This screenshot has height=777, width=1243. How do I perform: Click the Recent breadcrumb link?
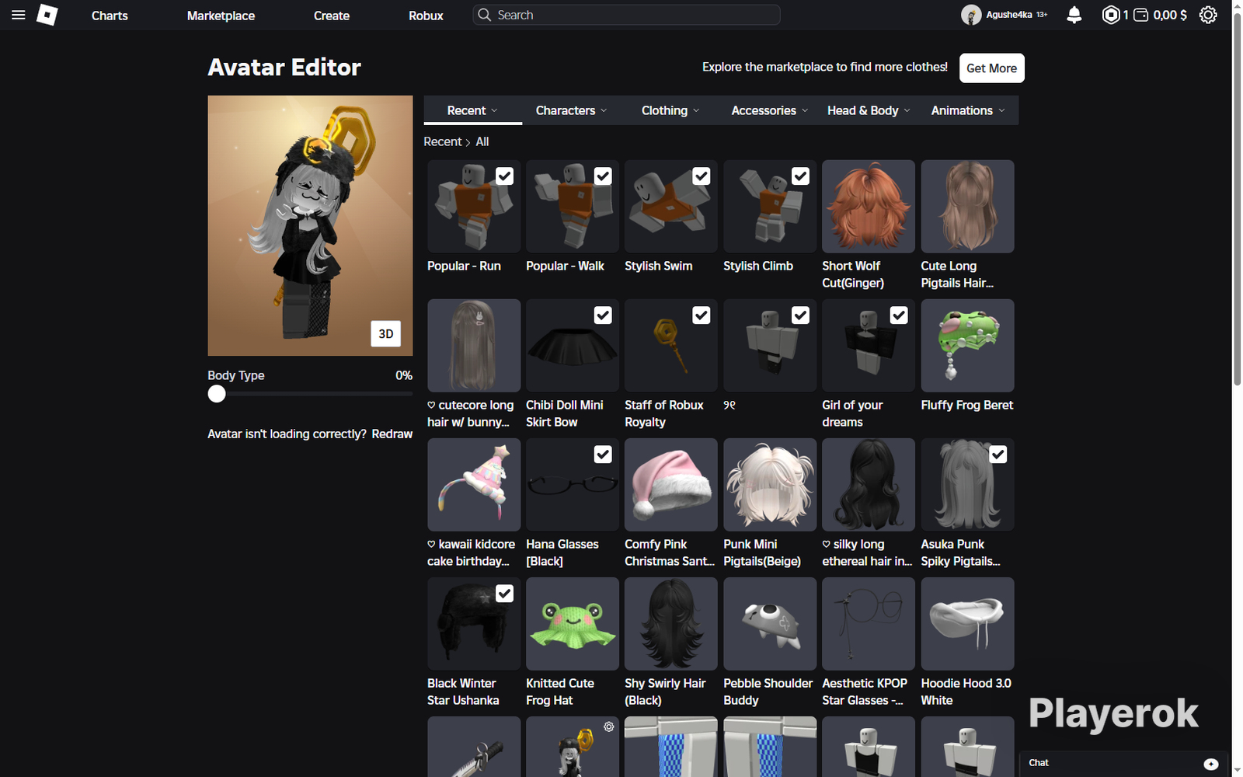pyautogui.click(x=443, y=141)
